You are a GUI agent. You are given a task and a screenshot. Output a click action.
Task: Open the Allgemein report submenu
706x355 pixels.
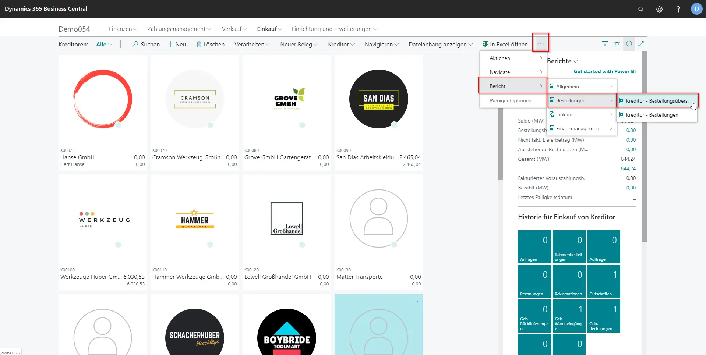pyautogui.click(x=582, y=86)
